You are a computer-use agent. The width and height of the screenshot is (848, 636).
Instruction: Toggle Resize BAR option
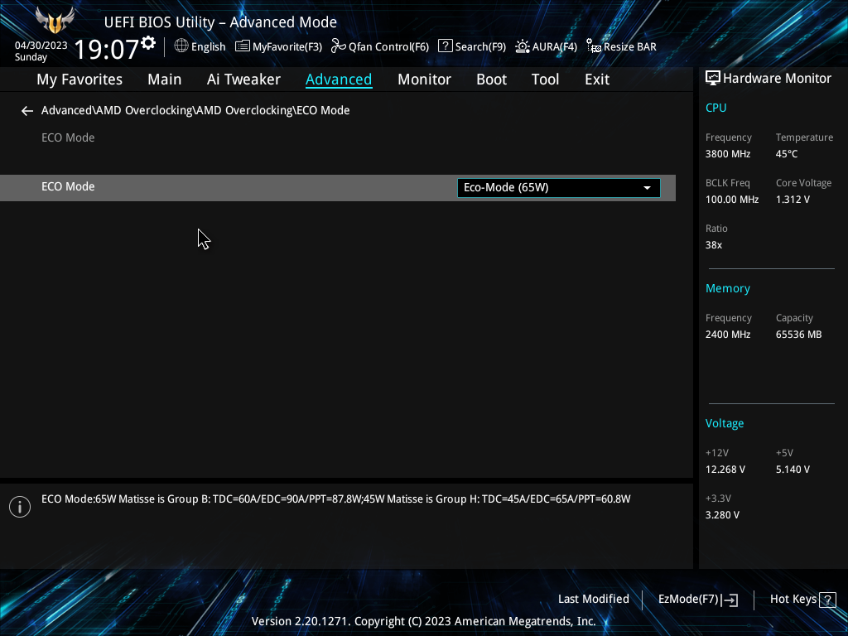tap(630, 47)
